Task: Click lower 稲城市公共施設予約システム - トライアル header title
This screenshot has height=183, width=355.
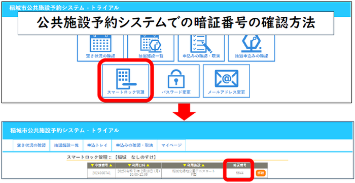Action: 64,130
